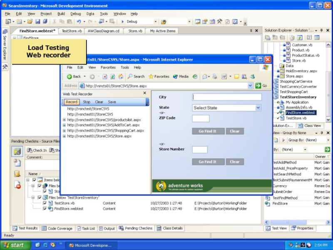Switch to the Code Coverage tab
The image size is (333, 250).
(x=57, y=228)
